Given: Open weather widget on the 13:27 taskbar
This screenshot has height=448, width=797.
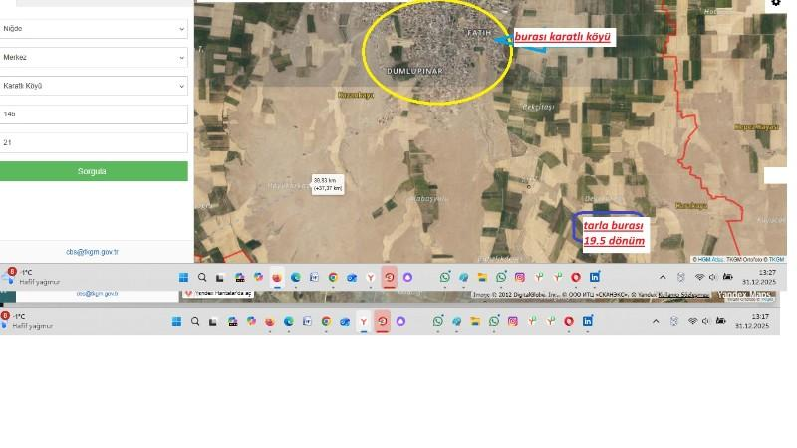Looking at the screenshot, I should [x=31, y=277].
